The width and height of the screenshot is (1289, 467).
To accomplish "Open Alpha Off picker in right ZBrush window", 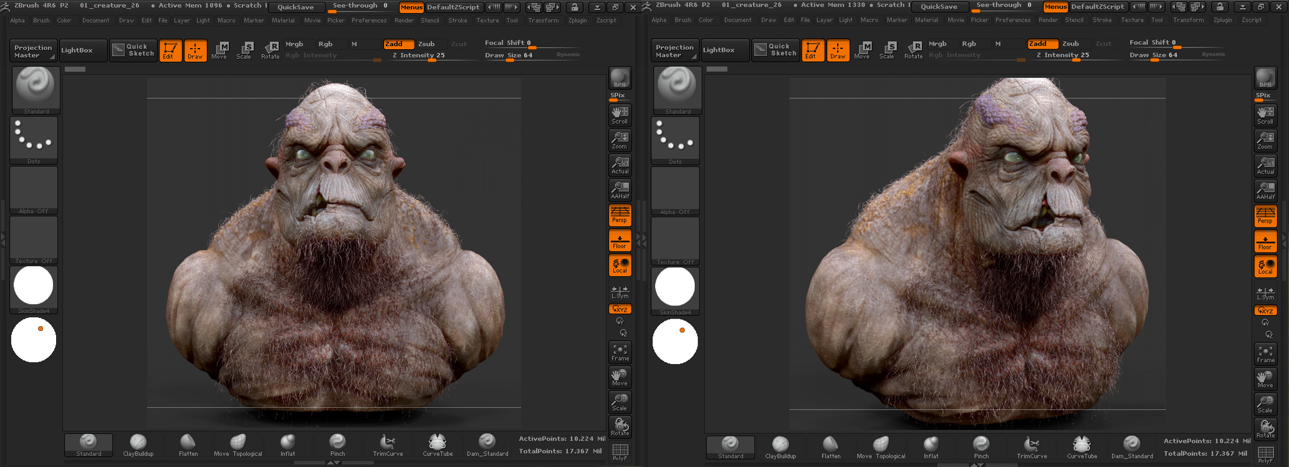I will click(675, 191).
